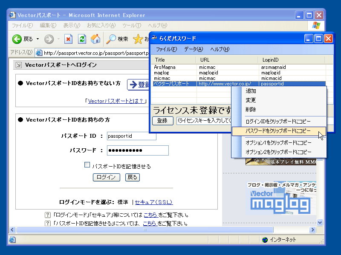The width and height of the screenshot is (341, 255).
Task: Select the micmac title row
Action: pos(239,78)
